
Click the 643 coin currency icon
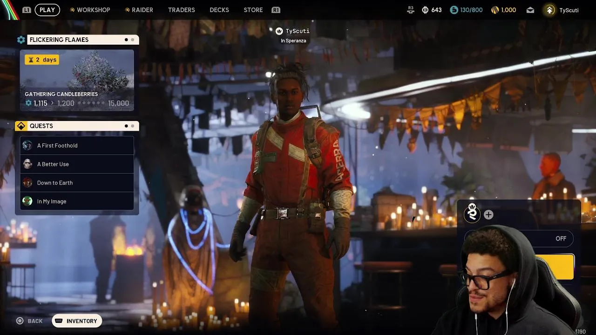[425, 10]
